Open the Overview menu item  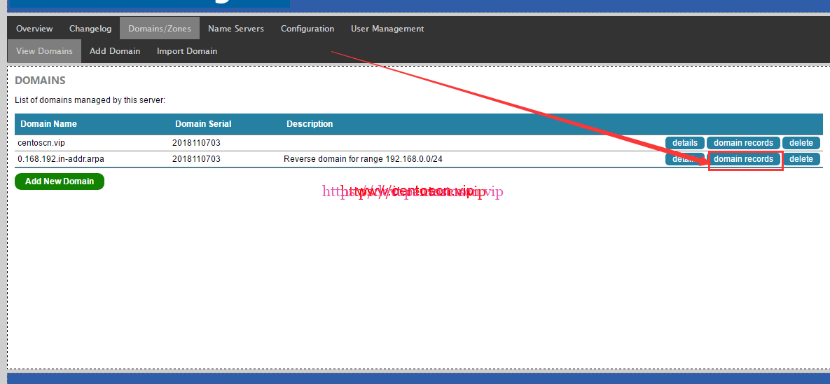click(34, 29)
